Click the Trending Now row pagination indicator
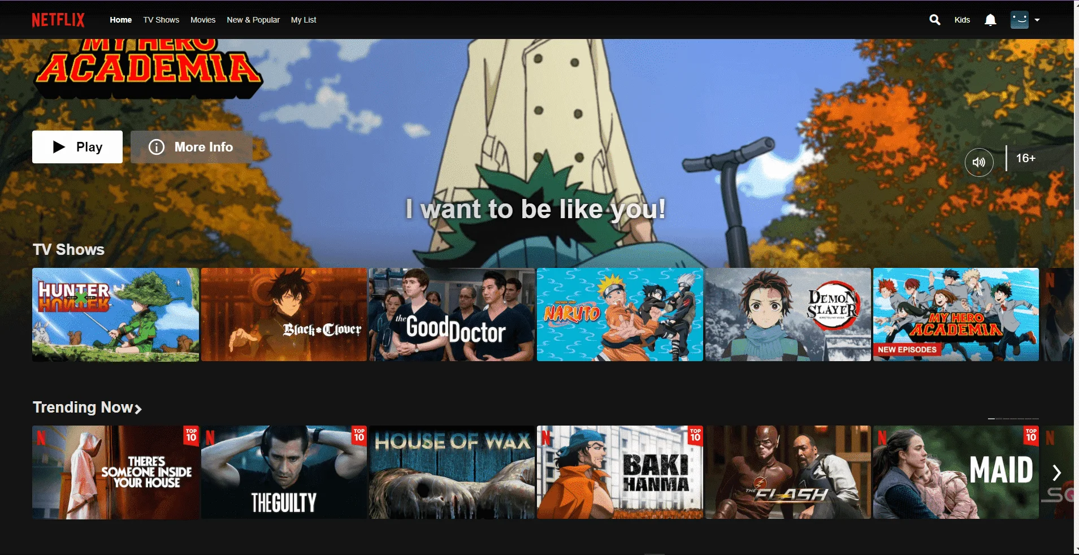The image size is (1079, 555). (x=1013, y=419)
